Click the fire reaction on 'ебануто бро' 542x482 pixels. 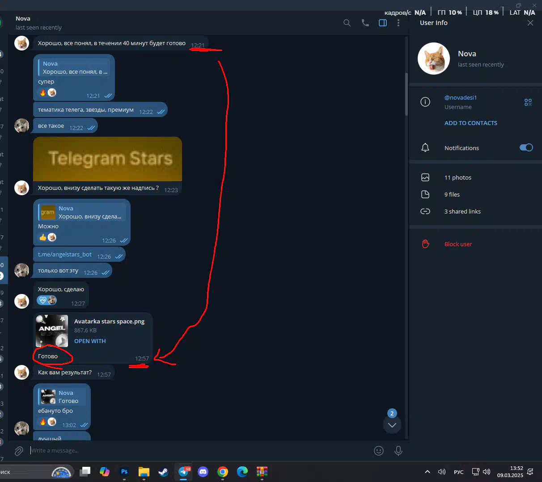tap(43, 422)
